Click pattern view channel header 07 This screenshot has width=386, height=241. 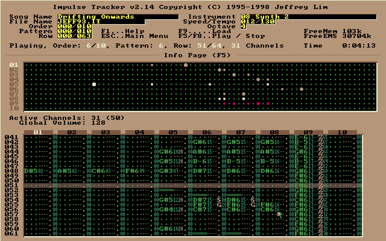pos(241,132)
